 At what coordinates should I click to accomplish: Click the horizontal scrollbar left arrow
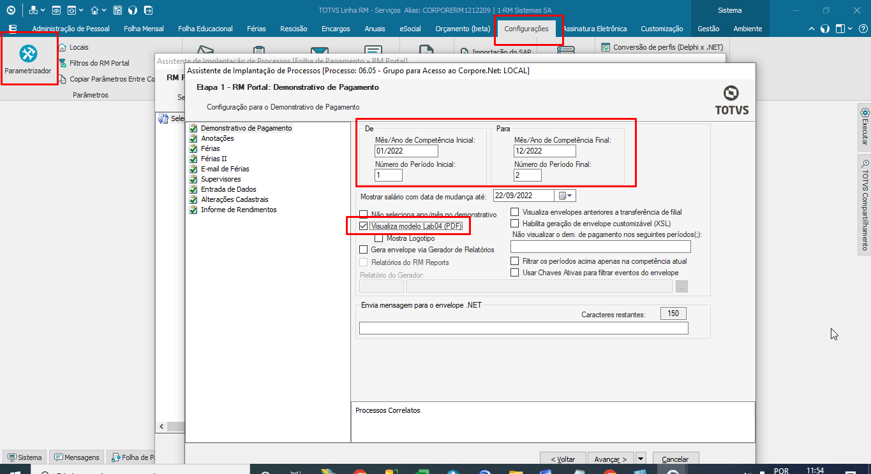[161, 426]
